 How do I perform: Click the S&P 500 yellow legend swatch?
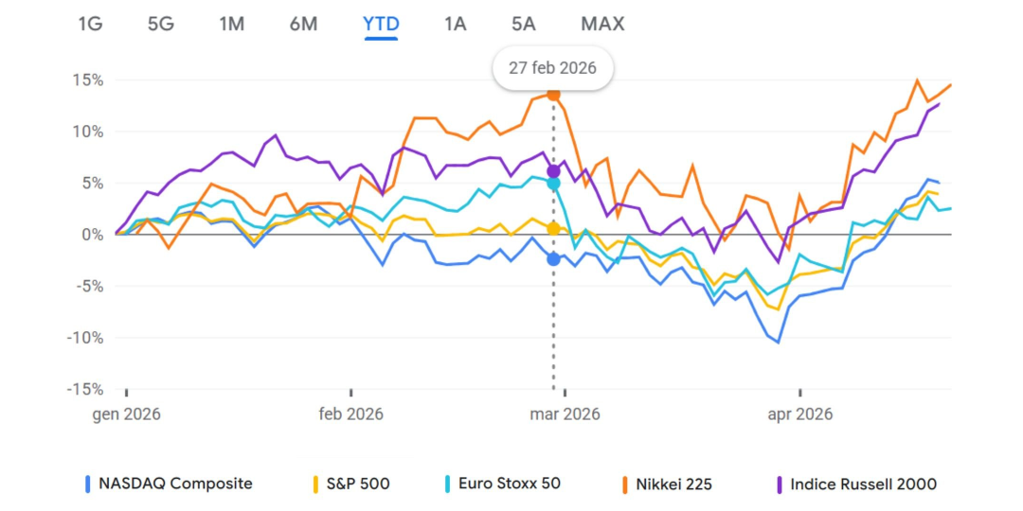coord(315,485)
